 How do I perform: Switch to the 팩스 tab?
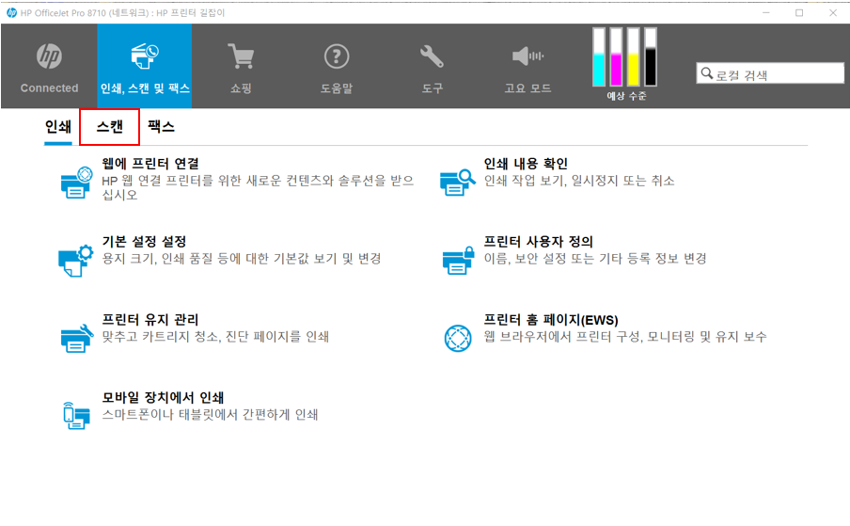point(161,127)
